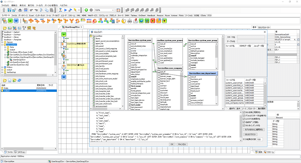Click the blue End component palette icon

point(16,21)
